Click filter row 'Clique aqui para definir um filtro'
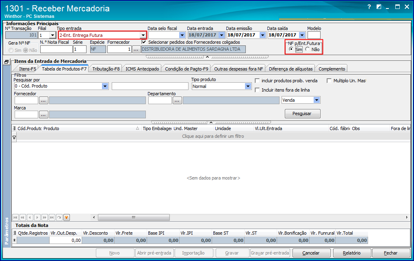 213,137
